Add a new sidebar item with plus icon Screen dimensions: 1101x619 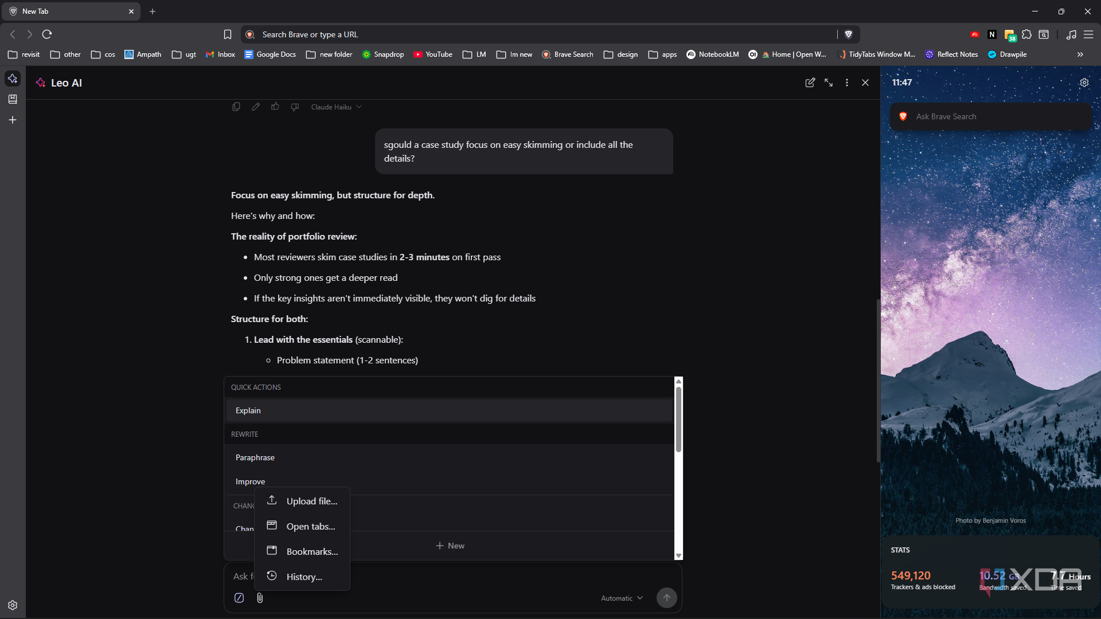pyautogui.click(x=13, y=120)
